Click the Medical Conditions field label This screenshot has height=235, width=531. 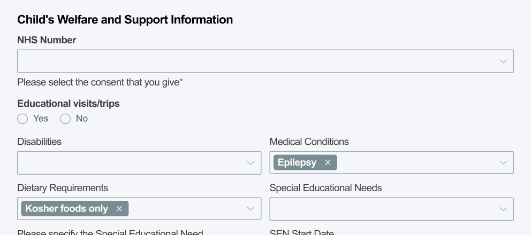[x=309, y=142]
